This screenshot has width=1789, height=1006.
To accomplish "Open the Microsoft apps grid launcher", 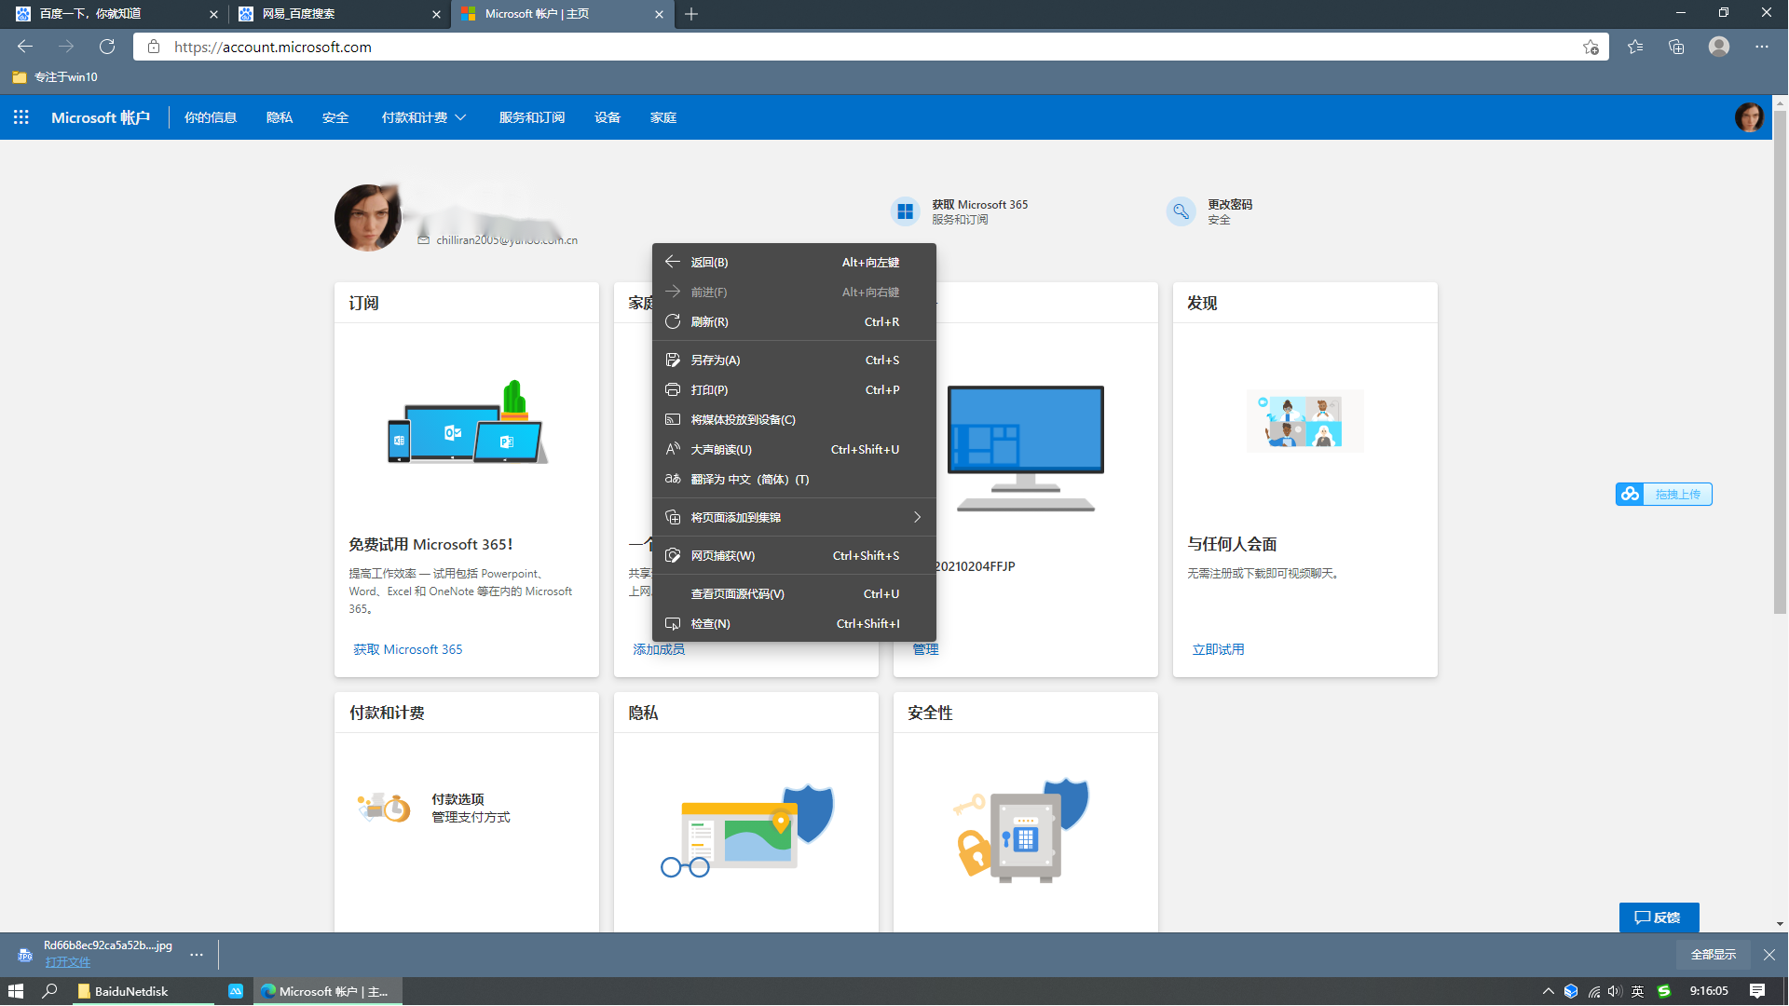I will pos(20,117).
